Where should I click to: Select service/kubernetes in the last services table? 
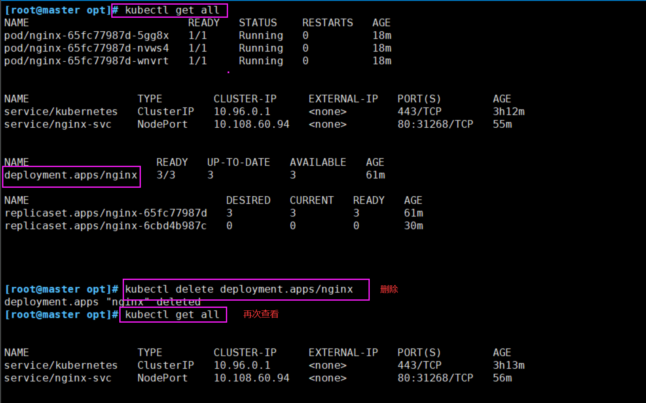[61, 365]
